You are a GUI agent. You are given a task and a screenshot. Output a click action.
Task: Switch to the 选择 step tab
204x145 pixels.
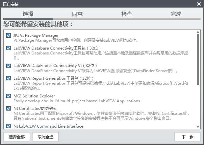[28, 14]
